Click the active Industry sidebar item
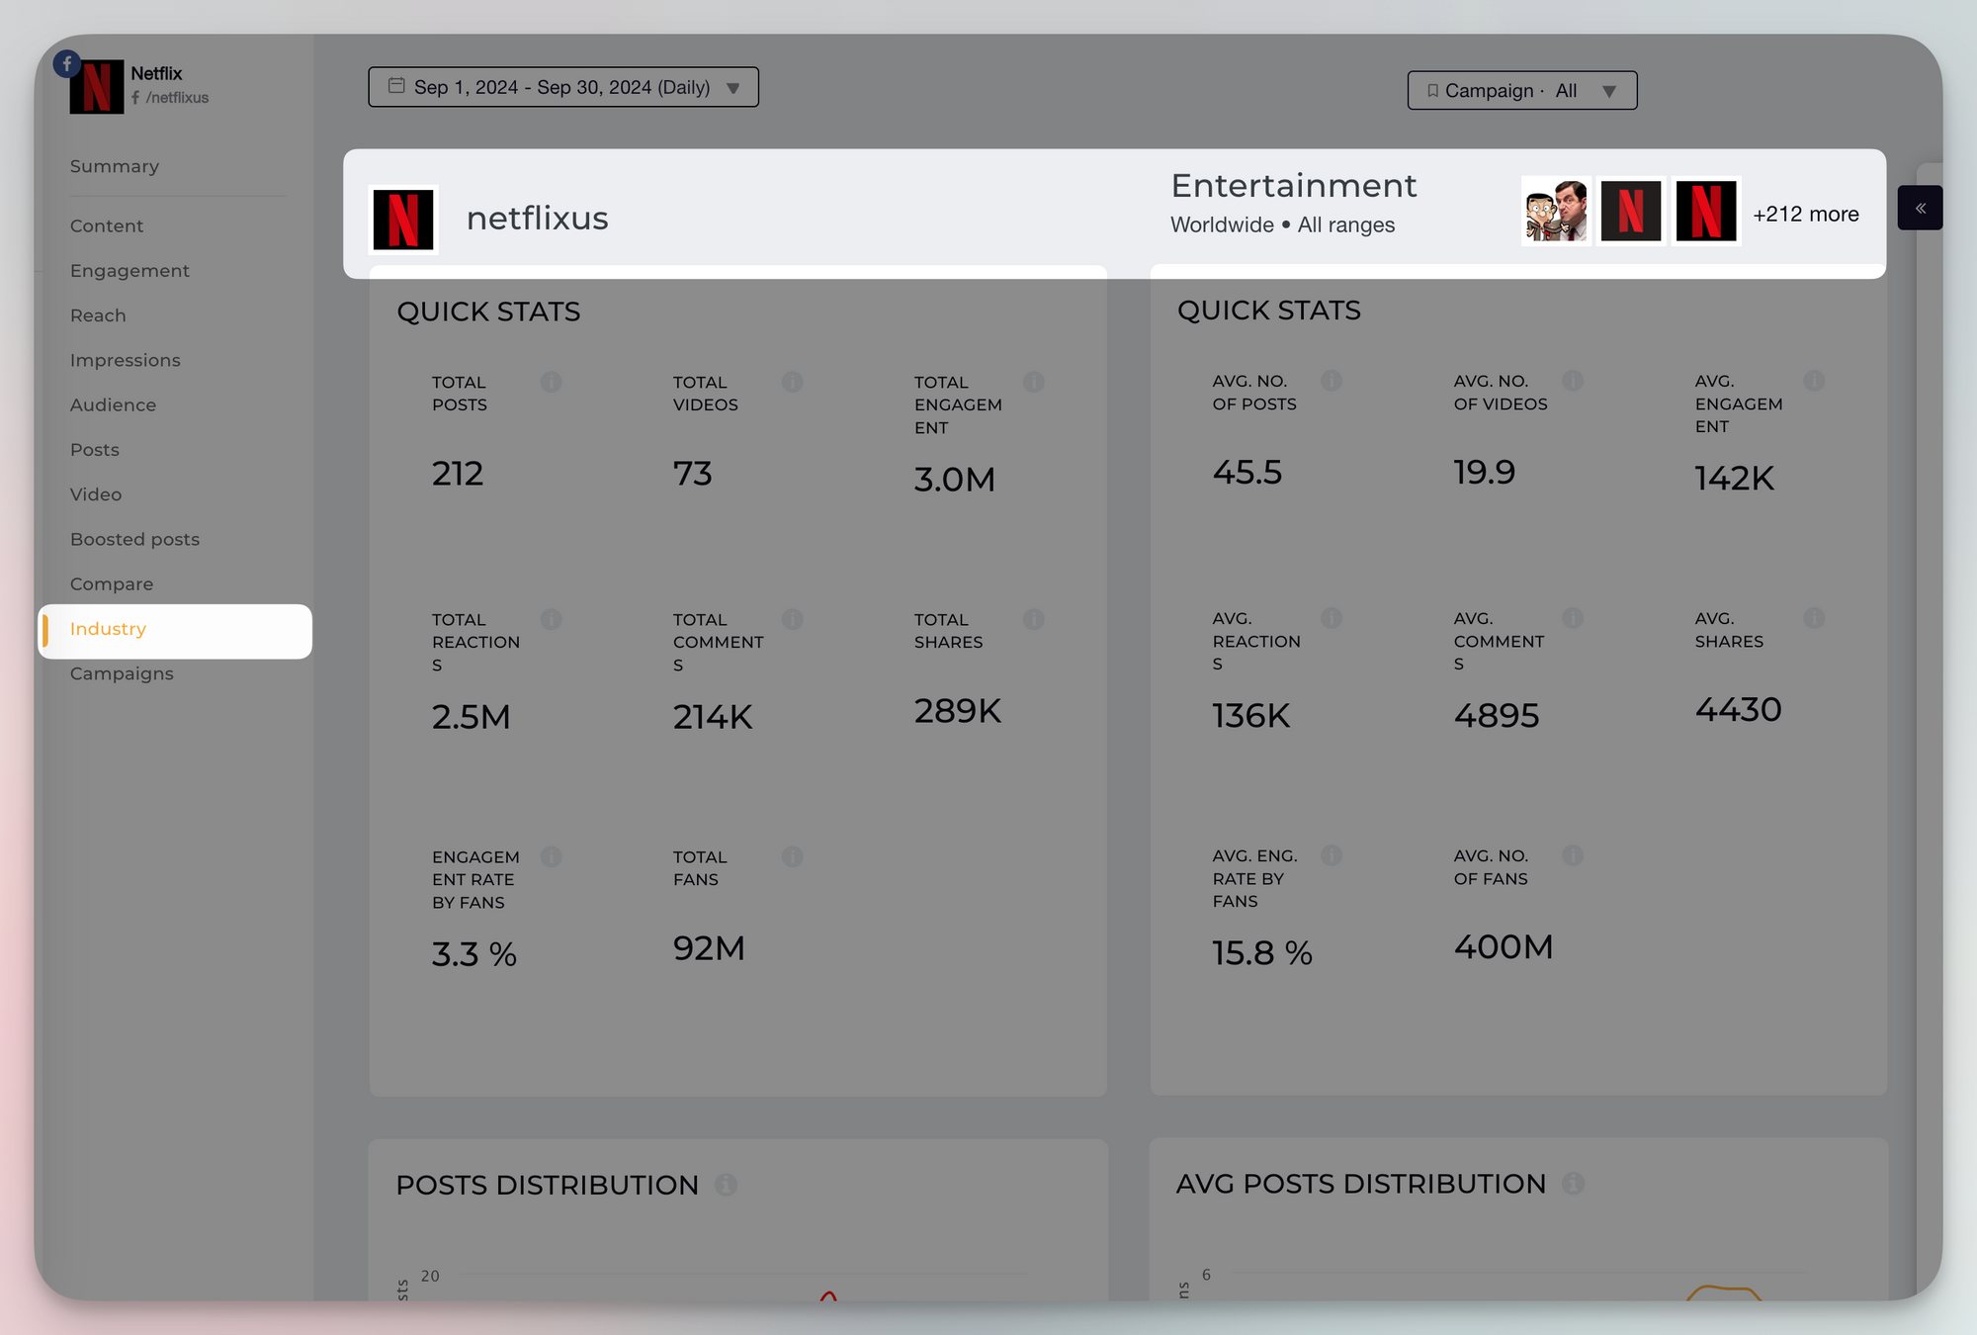This screenshot has width=1977, height=1335. tap(175, 631)
